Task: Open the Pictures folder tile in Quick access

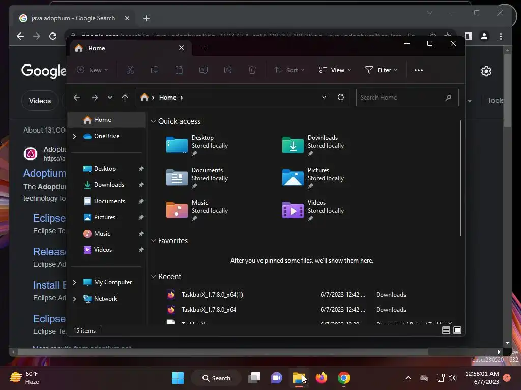Action: 313,178
